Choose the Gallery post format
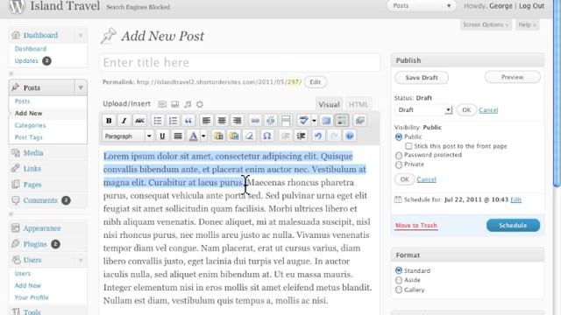 (x=399, y=290)
